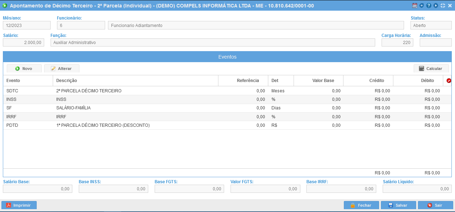Select the IRRF event code cell
The image size is (455, 212).
click(28, 116)
